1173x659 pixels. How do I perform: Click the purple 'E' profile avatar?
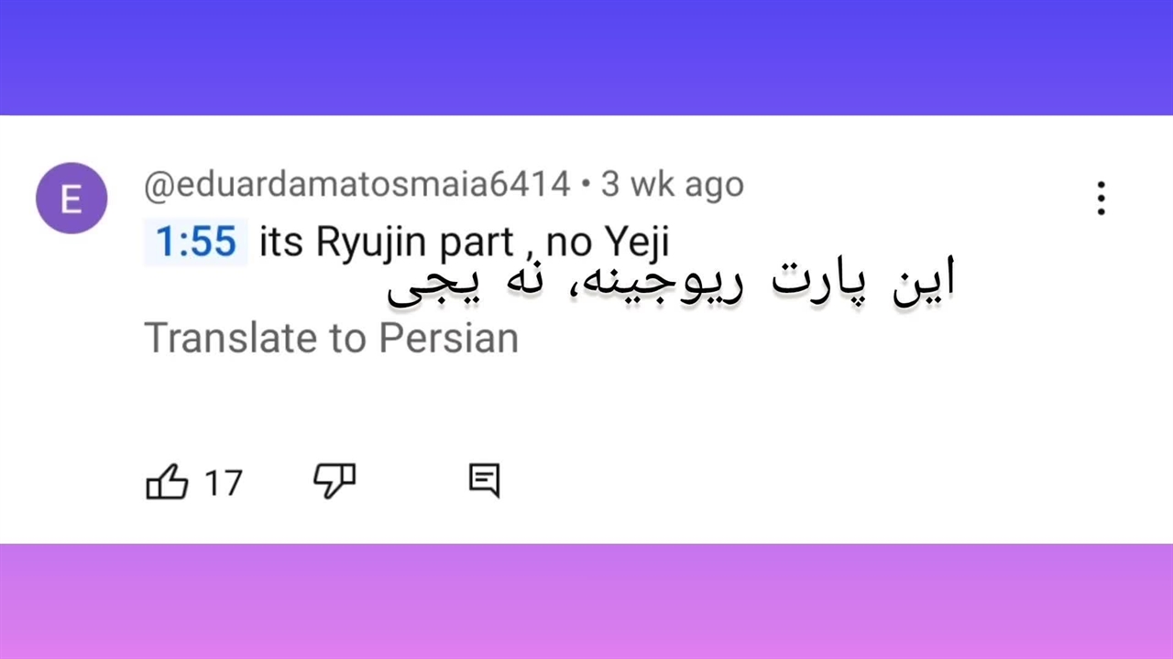(71, 199)
